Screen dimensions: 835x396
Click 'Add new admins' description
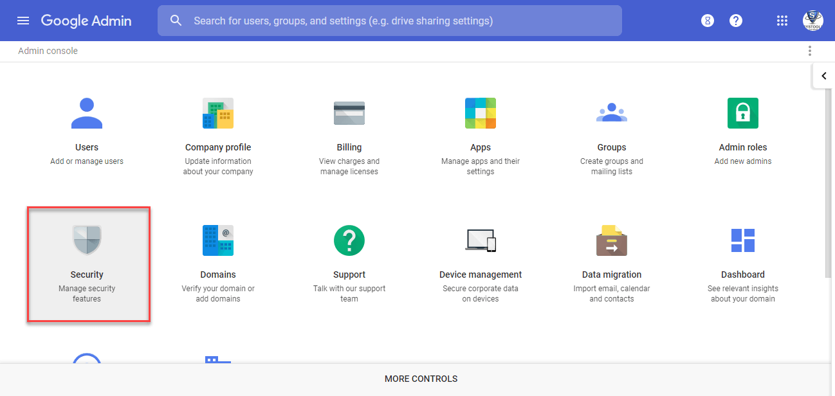(743, 161)
